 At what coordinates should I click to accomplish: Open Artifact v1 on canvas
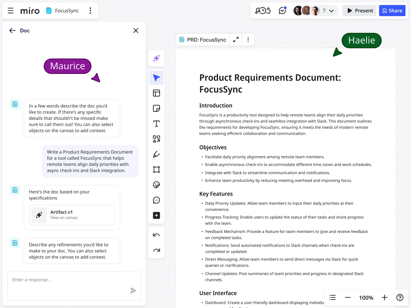tap(72, 215)
